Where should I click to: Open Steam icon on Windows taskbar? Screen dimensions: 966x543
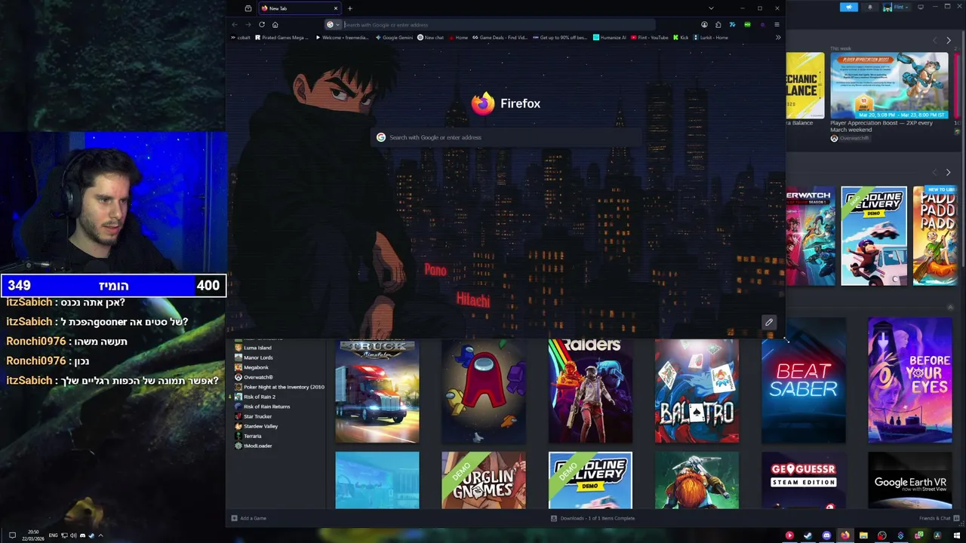[x=808, y=535]
